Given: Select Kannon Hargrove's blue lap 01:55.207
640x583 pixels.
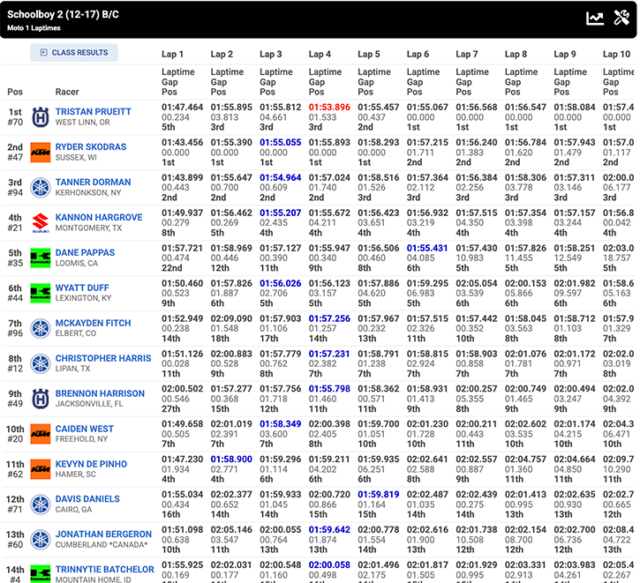Looking at the screenshot, I should coord(281,213).
